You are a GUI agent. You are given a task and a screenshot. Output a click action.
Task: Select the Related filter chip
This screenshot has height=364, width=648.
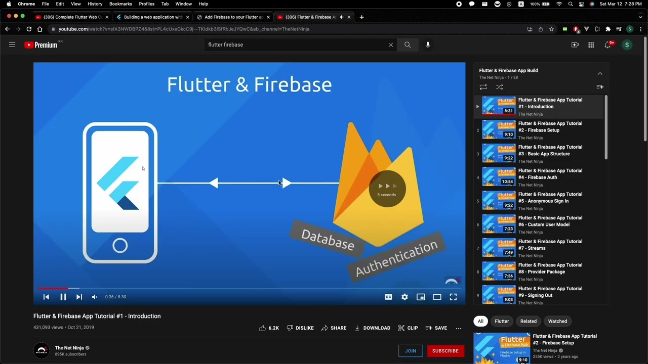point(529,322)
